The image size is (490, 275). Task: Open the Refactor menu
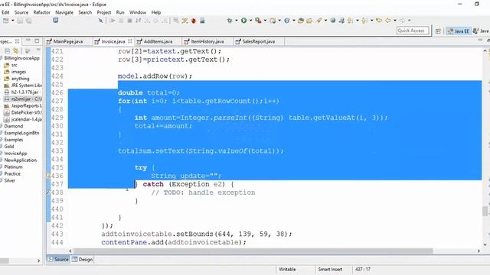42,12
